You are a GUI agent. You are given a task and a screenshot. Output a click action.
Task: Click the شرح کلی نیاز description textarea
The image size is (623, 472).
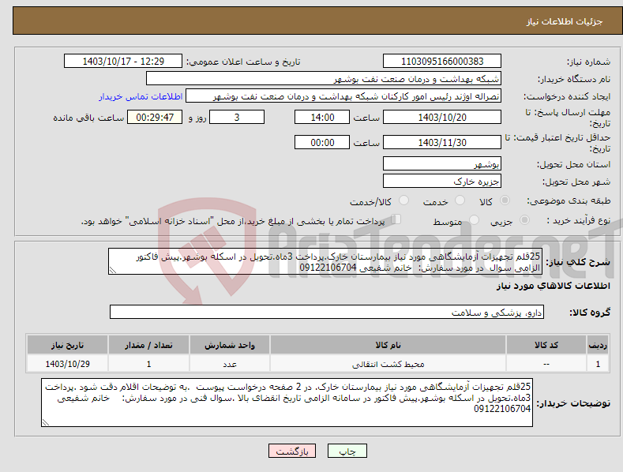[325, 261]
